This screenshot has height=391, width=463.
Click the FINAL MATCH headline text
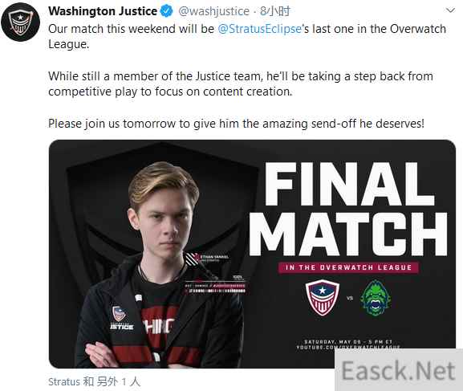pos(348,209)
